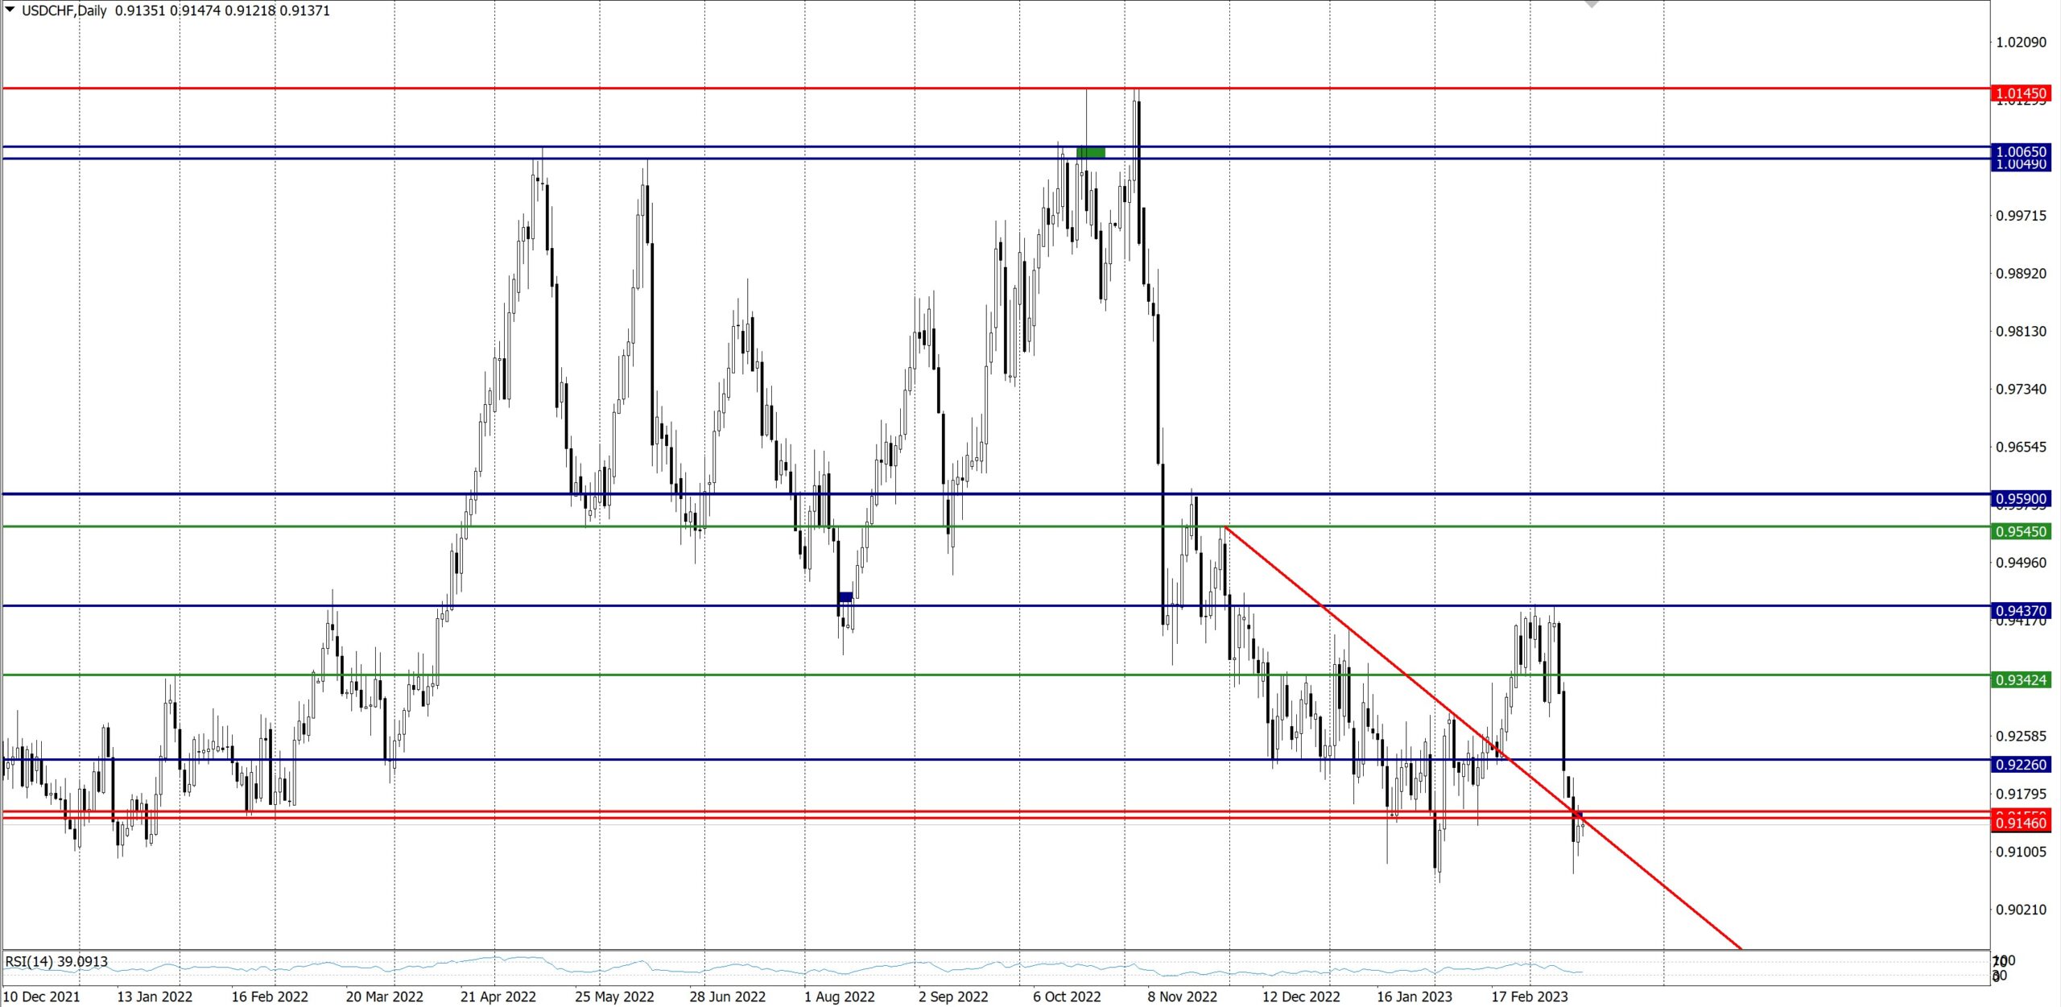The image size is (2061, 1007).
Task: Click the blue 0.92260 price label
Action: [x=2021, y=764]
